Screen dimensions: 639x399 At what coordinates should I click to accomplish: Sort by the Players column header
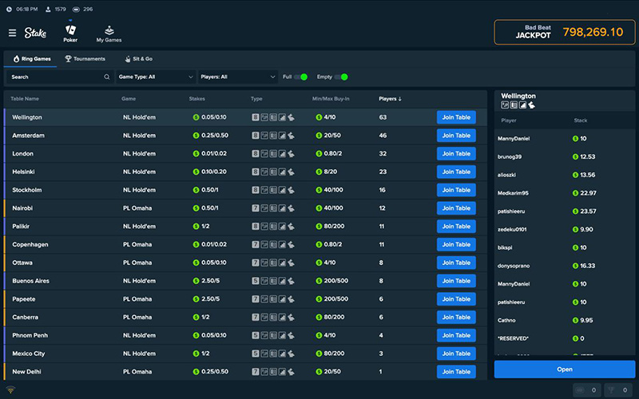coord(390,99)
